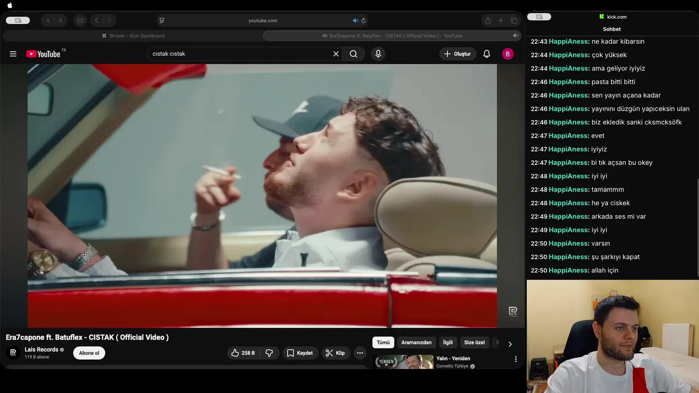Save video with Kaydet button
This screenshot has height=393, width=699.
pos(300,353)
